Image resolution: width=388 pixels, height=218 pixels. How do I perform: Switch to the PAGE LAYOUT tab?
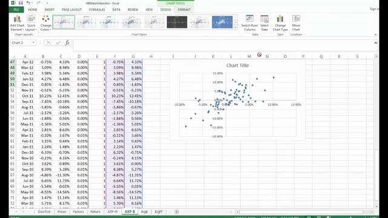coord(72,10)
